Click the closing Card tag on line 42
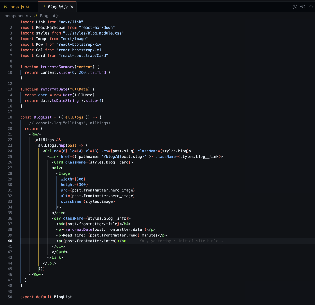The width and height of the screenshot is (315, 305). 60,252
